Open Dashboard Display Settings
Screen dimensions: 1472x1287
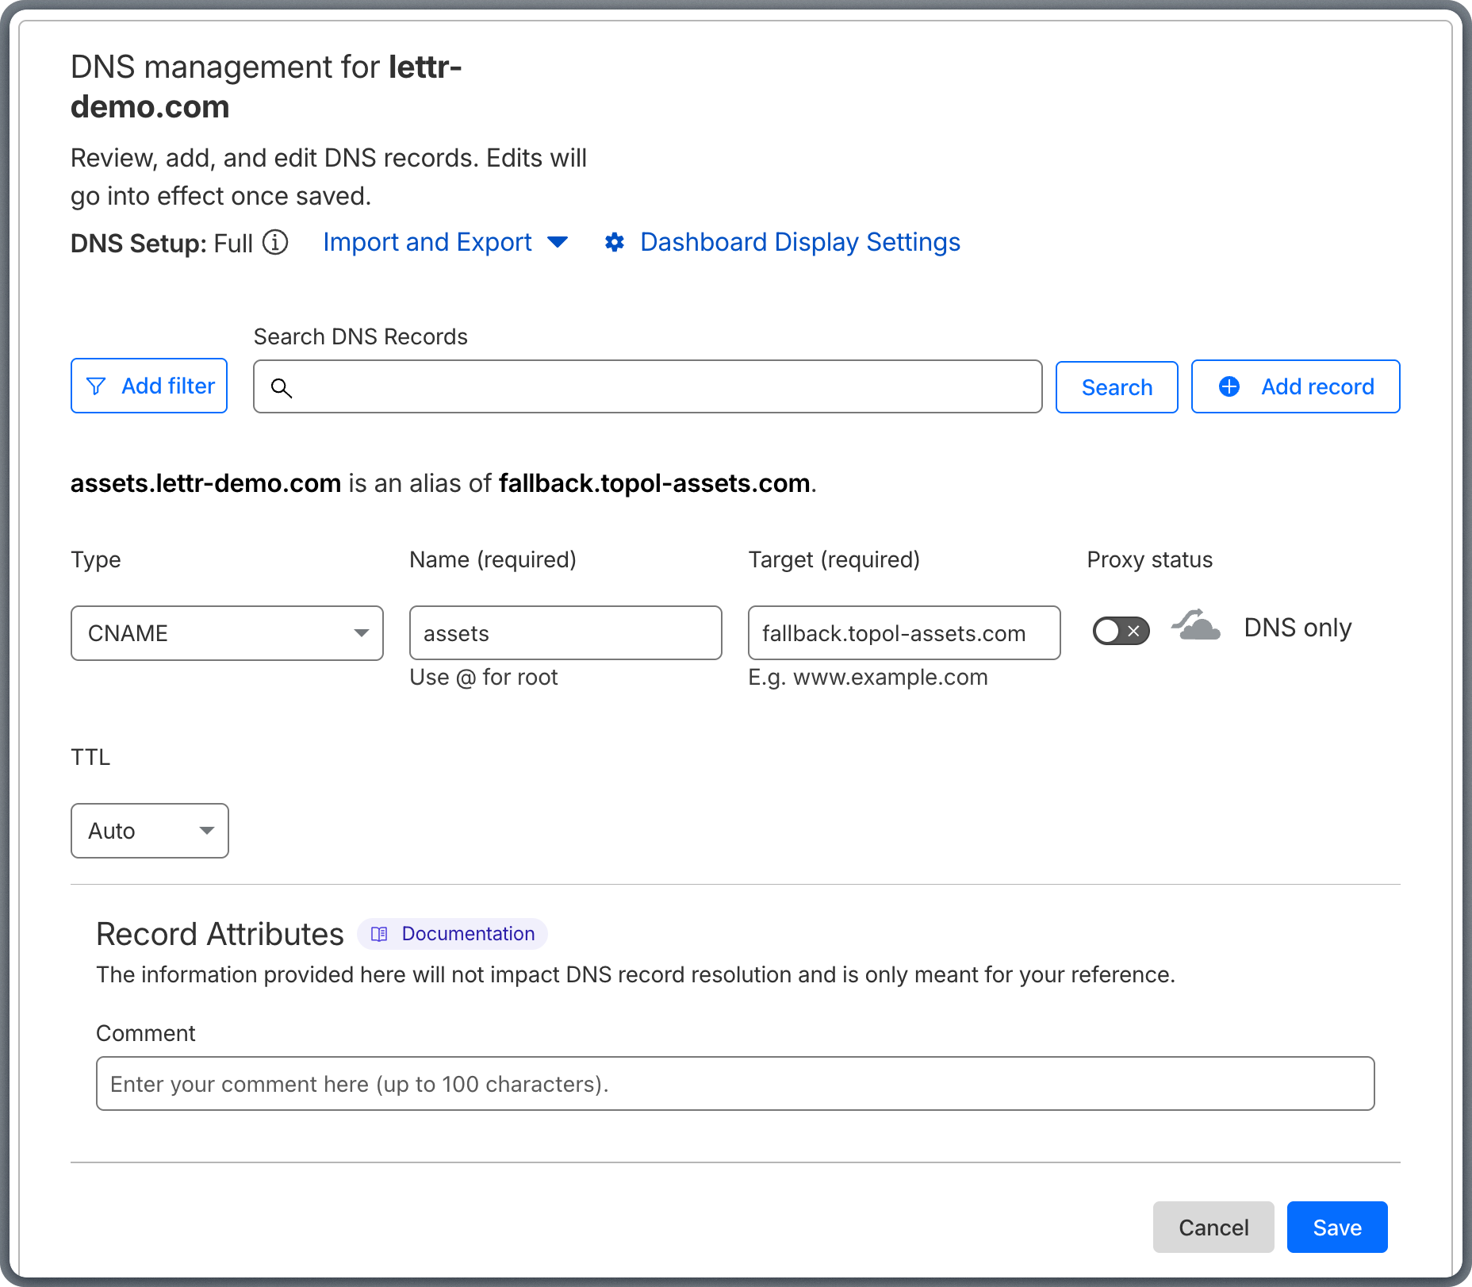799,243
